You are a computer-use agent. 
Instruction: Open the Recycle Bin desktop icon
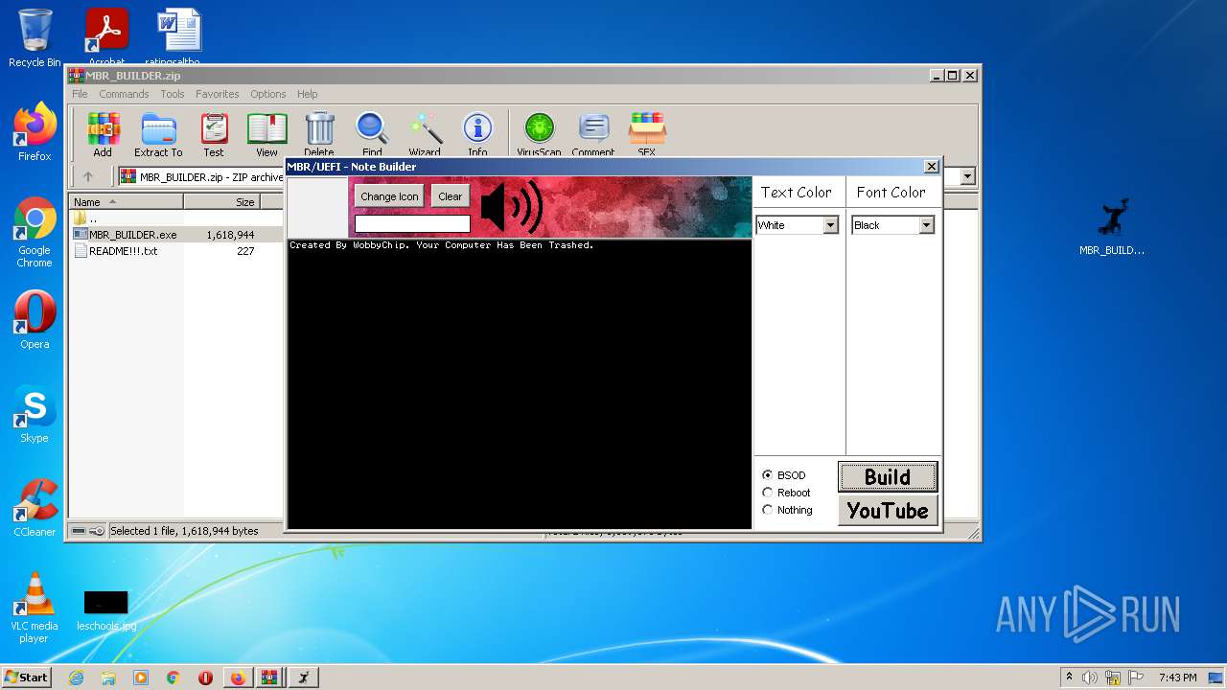pos(35,38)
